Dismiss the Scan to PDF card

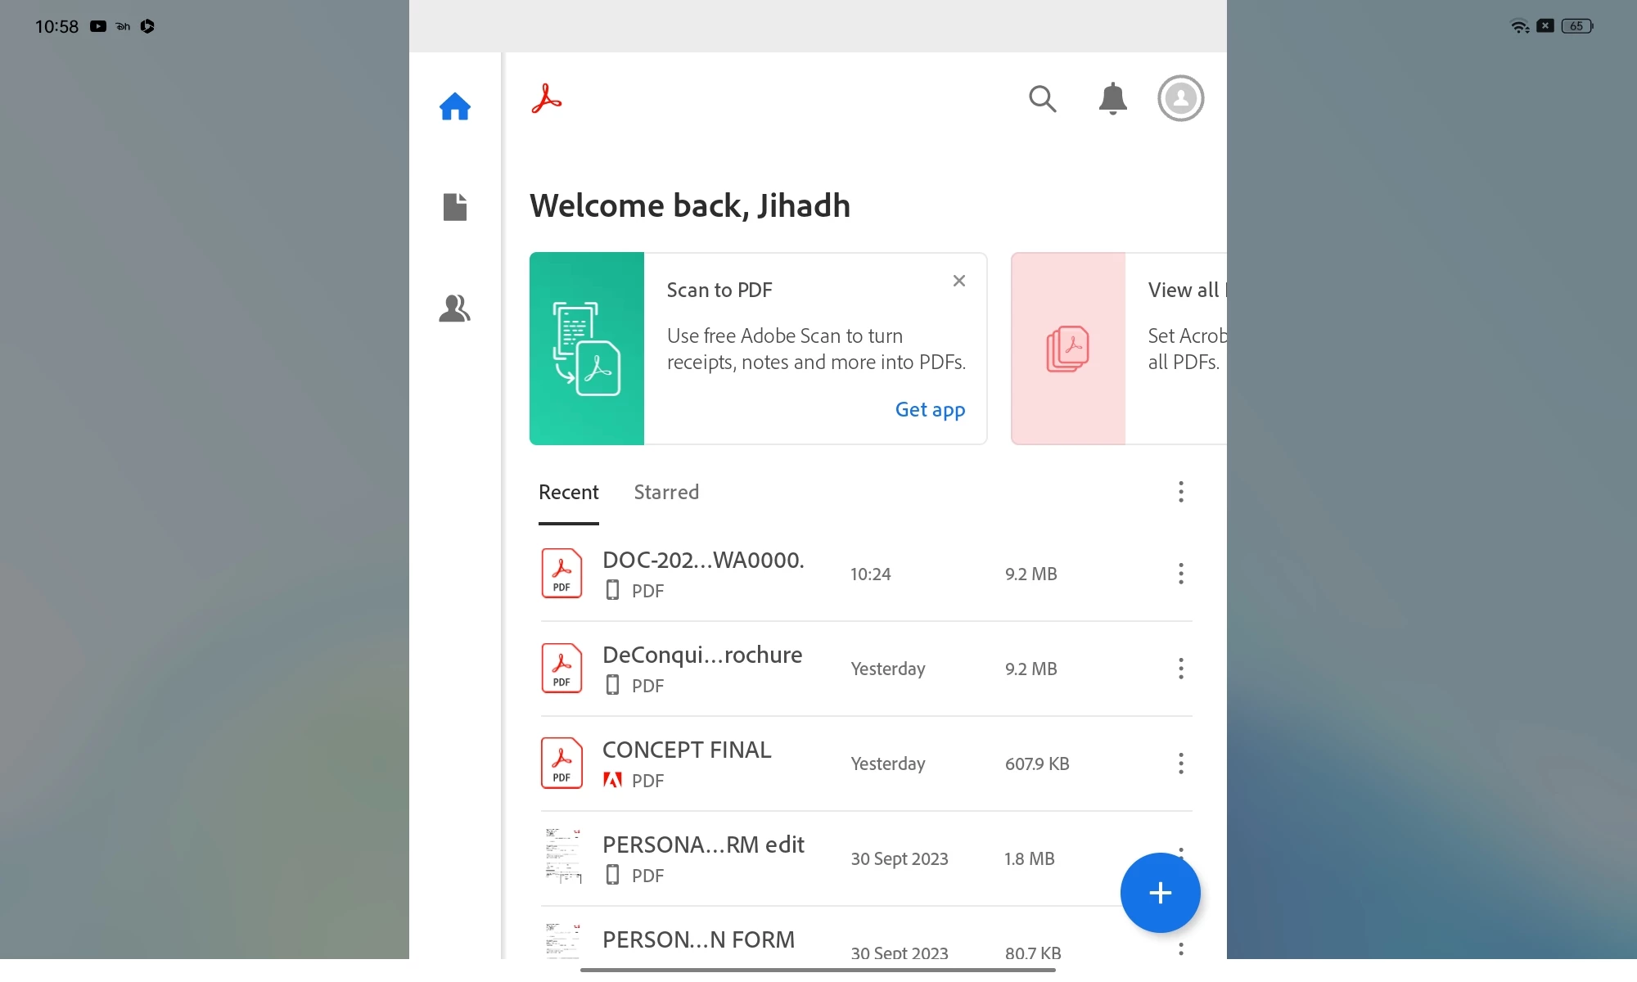click(959, 281)
